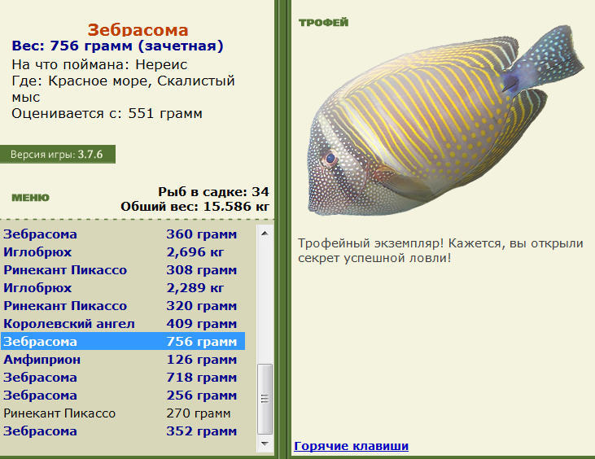Click the scroll down arrow of fish list
Viewport: 595px width, 459px height.
click(265, 444)
